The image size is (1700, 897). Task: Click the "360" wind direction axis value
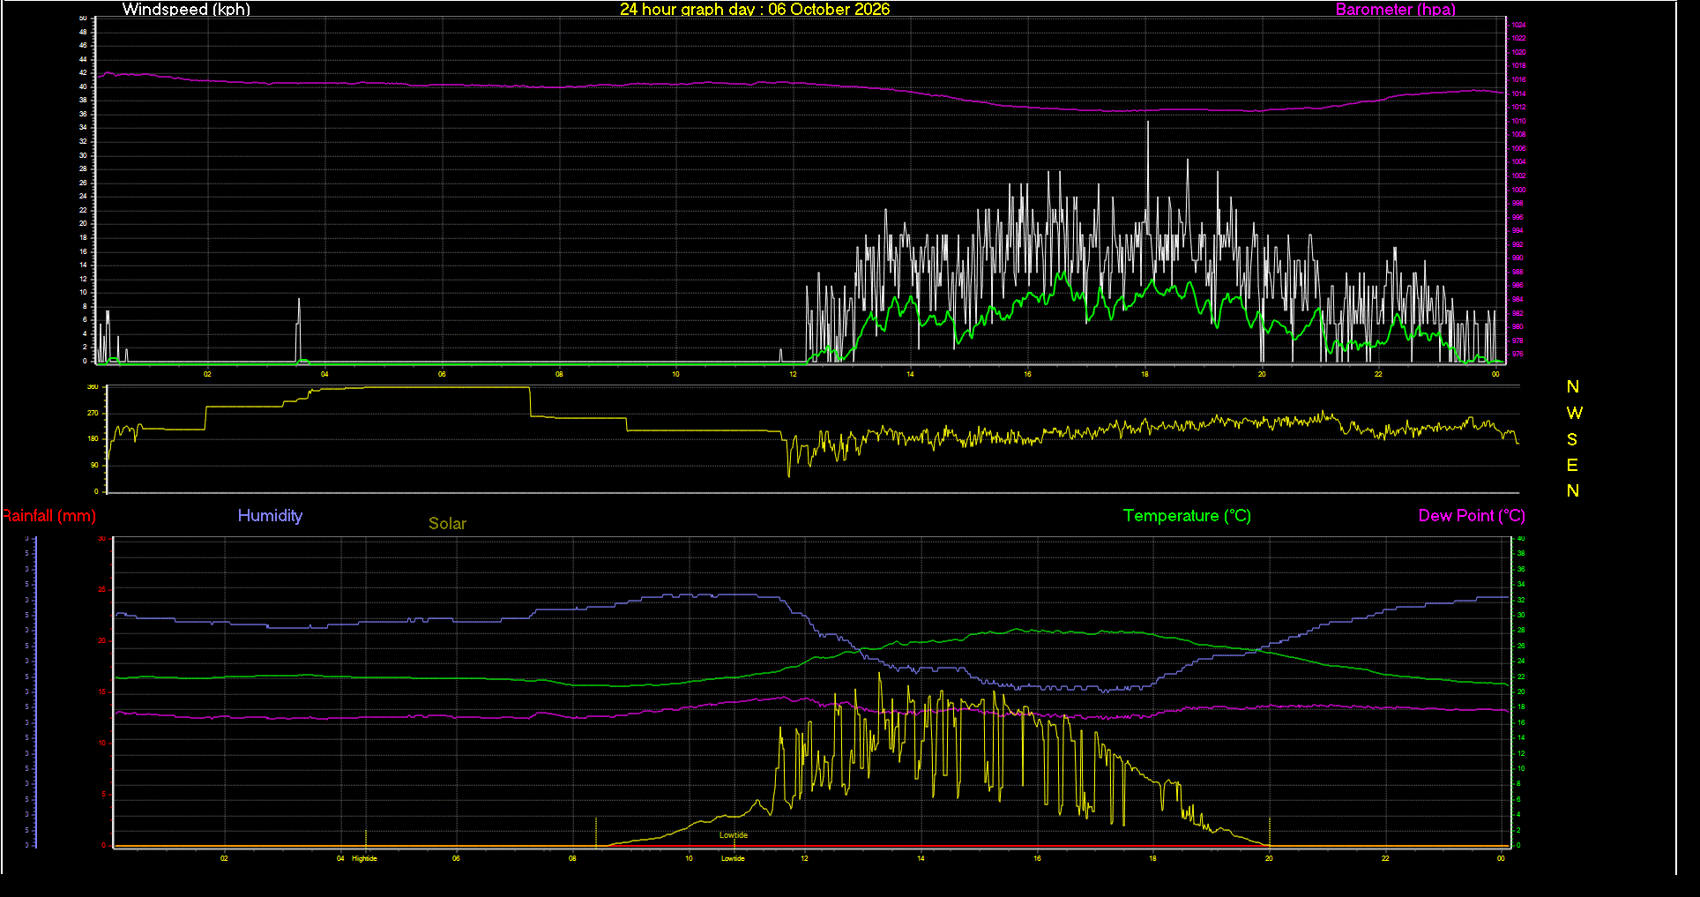pos(93,387)
